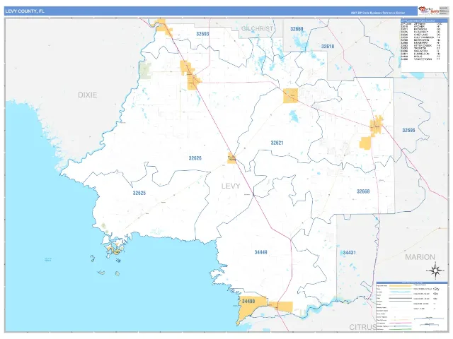
Task: Click the compass rose near Marion
Action: click(435, 270)
